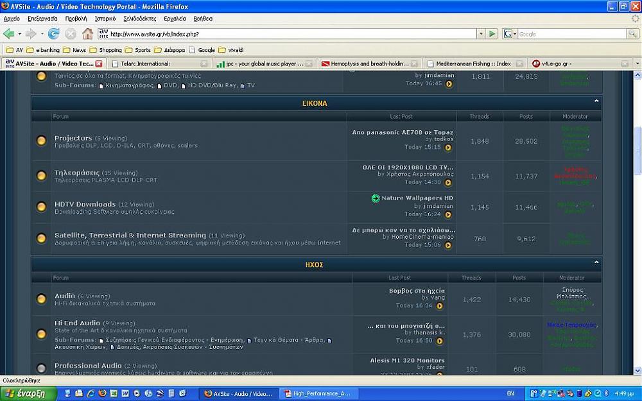This screenshot has height=401, width=642.
Task: Collapse the ΗΧΟΣ forum category
Action: click(x=596, y=262)
